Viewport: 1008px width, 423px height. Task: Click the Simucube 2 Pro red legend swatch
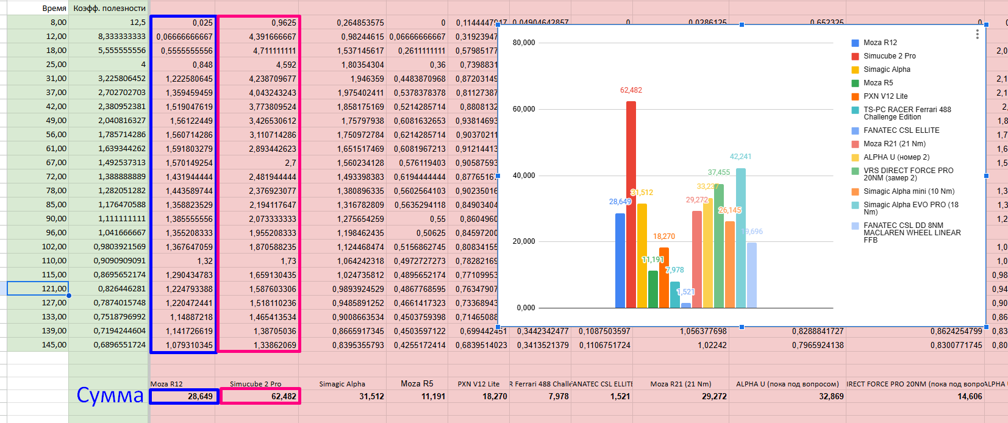point(855,56)
